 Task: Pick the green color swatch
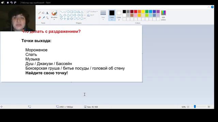pos(147,12)
